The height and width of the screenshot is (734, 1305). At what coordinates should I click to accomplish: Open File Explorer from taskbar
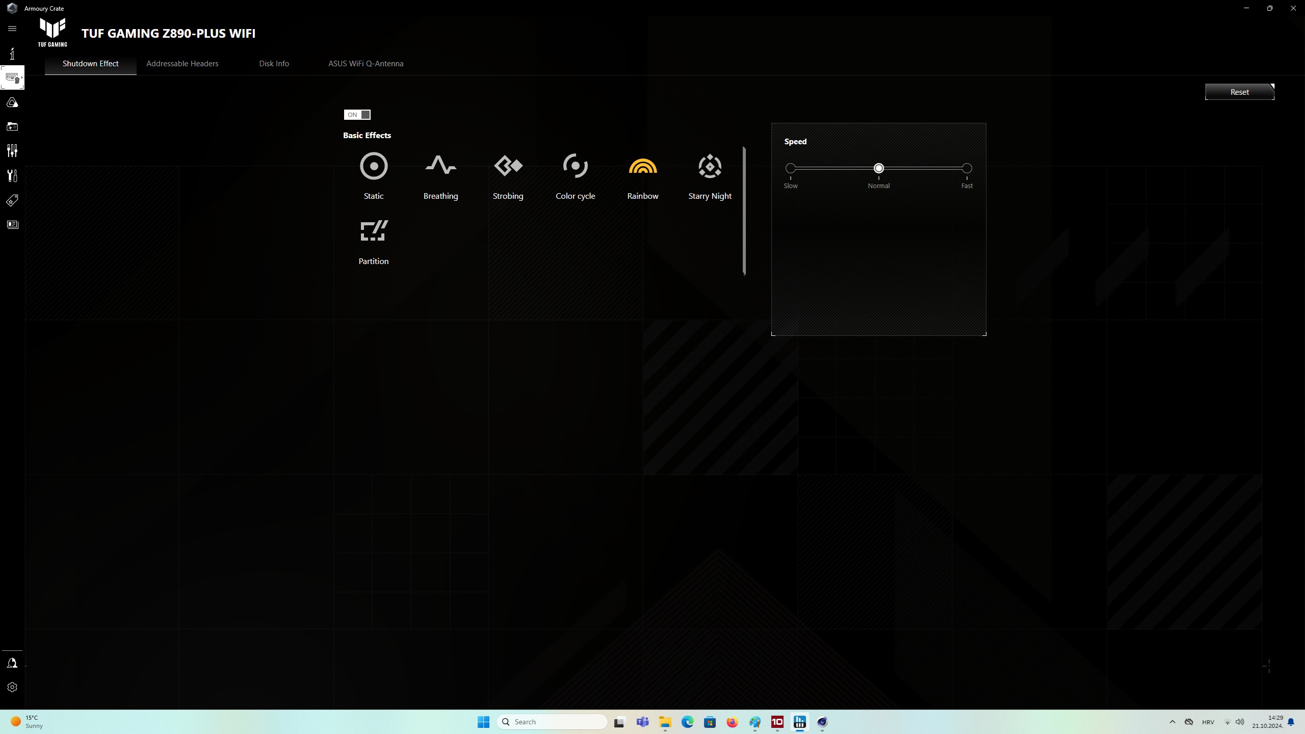665,722
